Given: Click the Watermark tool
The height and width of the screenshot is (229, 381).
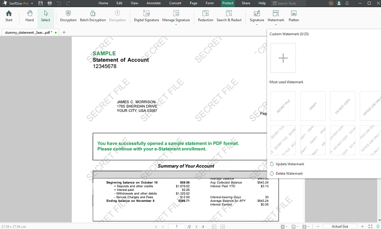Looking at the screenshot, I should point(276,16).
